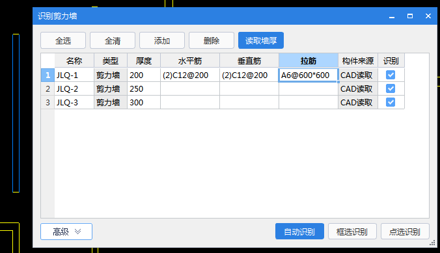Select the 识别 column header
Viewport: 440px width, 253px height.
(391, 60)
